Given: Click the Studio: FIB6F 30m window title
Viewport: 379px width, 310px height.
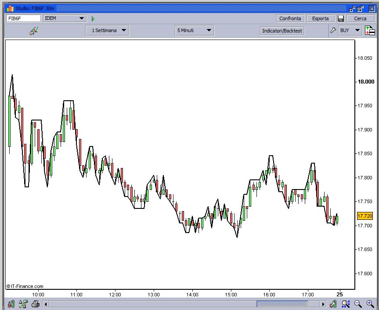Looking at the screenshot, I should pyautogui.click(x=35, y=8).
